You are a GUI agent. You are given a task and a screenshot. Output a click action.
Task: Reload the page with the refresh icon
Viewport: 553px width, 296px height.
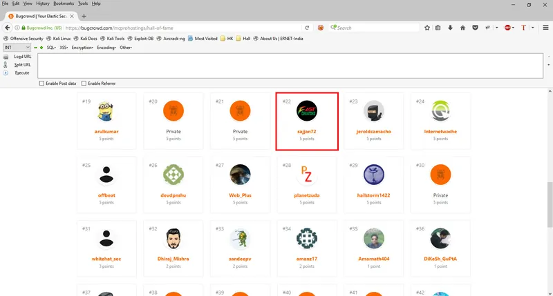pyautogui.click(x=307, y=28)
